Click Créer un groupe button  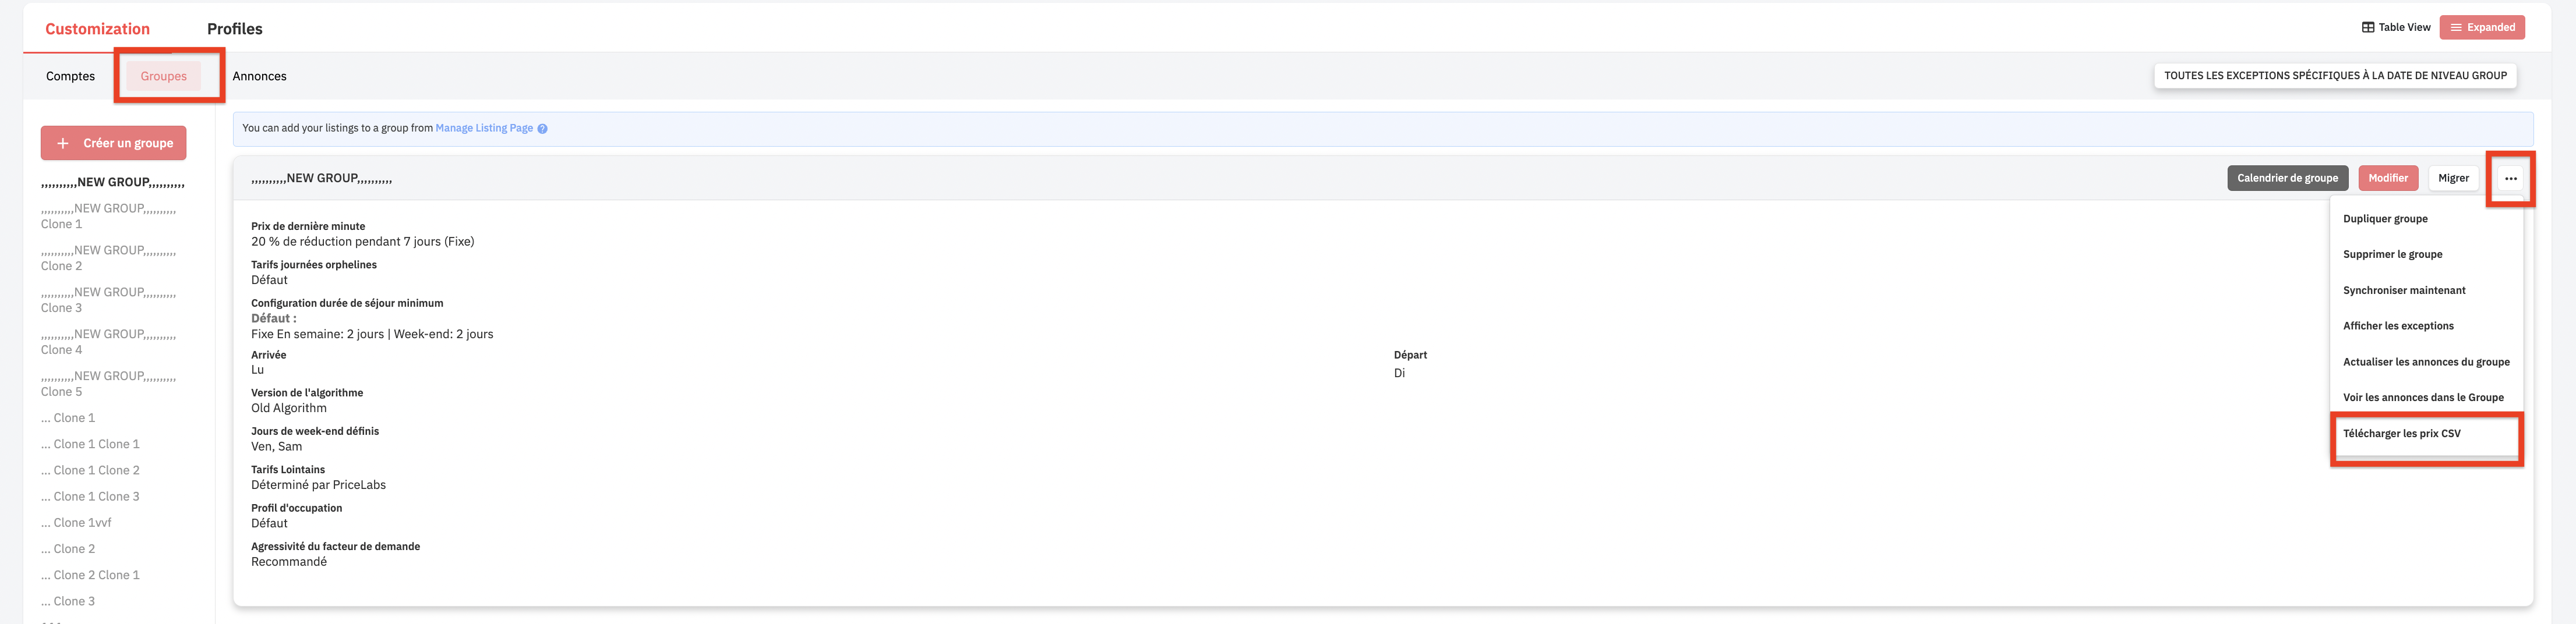click(114, 143)
